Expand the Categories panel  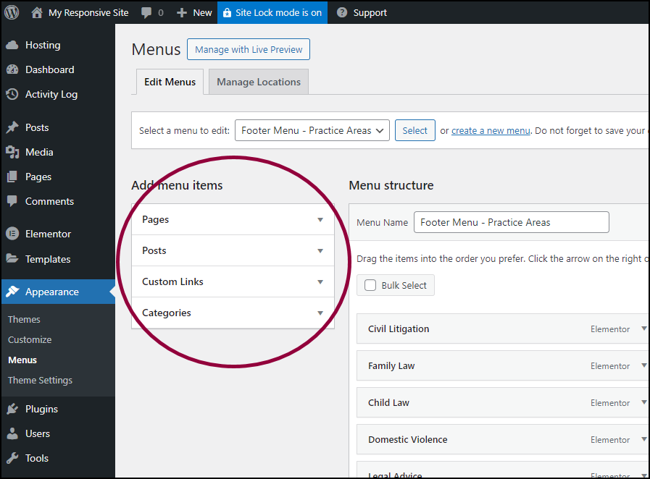(x=320, y=313)
